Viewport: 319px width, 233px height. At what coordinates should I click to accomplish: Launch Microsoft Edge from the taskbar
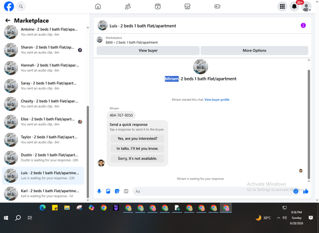[43, 207]
